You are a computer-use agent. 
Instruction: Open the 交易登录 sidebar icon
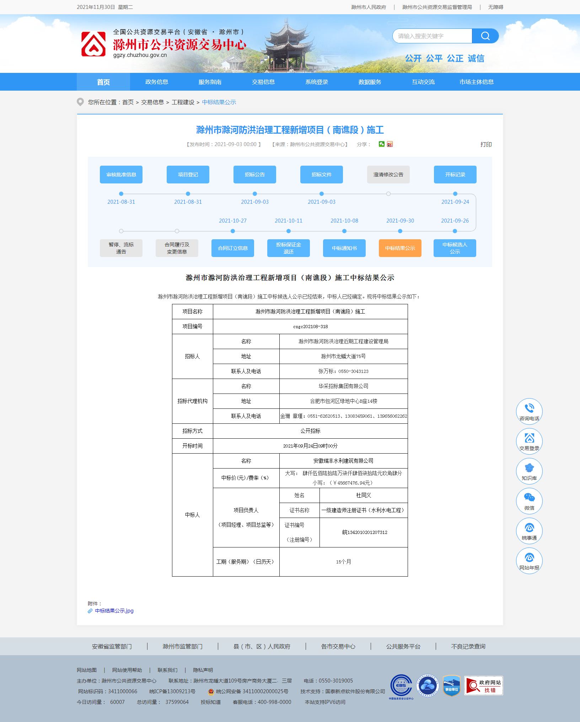529,441
